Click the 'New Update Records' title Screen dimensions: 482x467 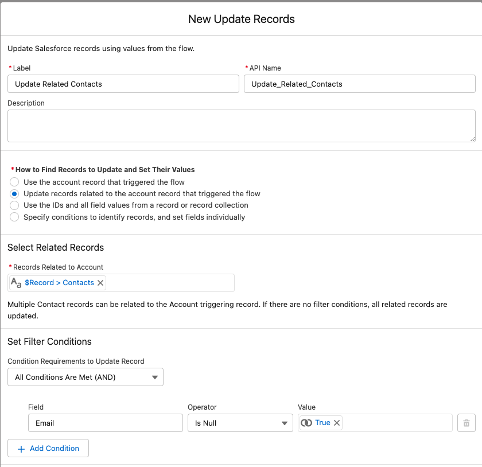click(x=242, y=19)
